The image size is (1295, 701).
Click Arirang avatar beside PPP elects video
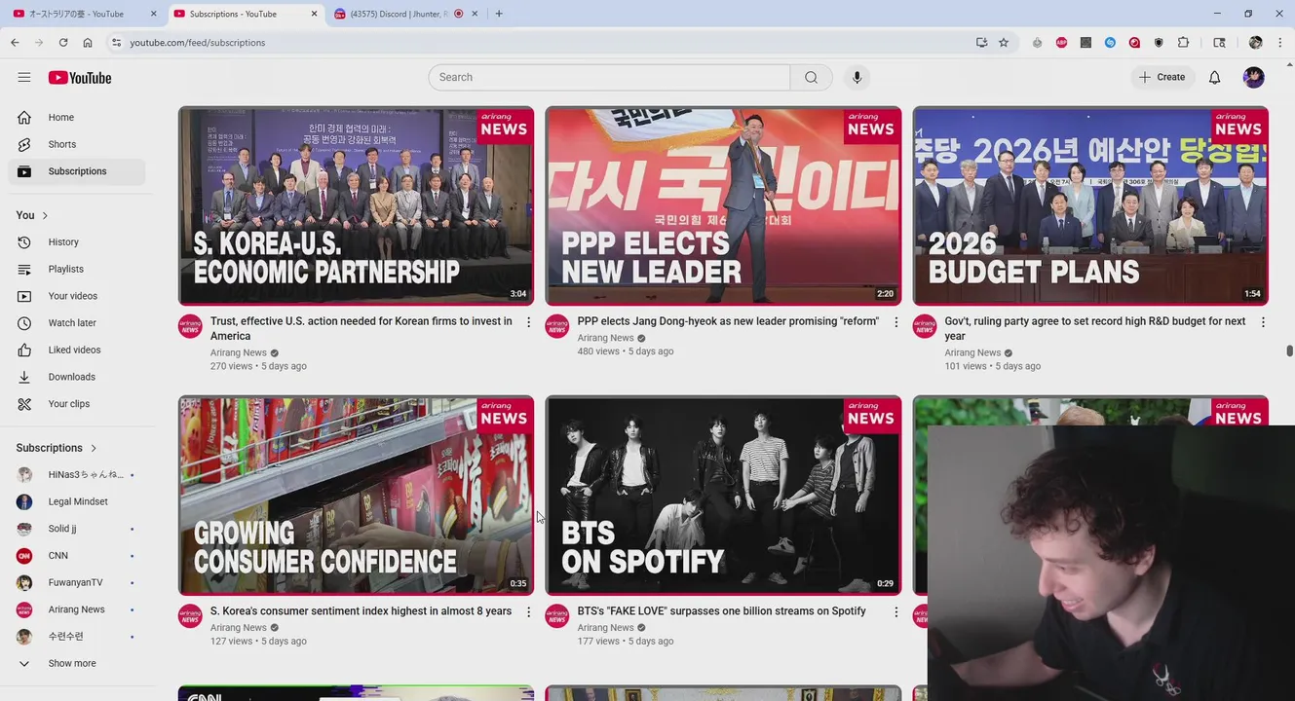tap(557, 326)
